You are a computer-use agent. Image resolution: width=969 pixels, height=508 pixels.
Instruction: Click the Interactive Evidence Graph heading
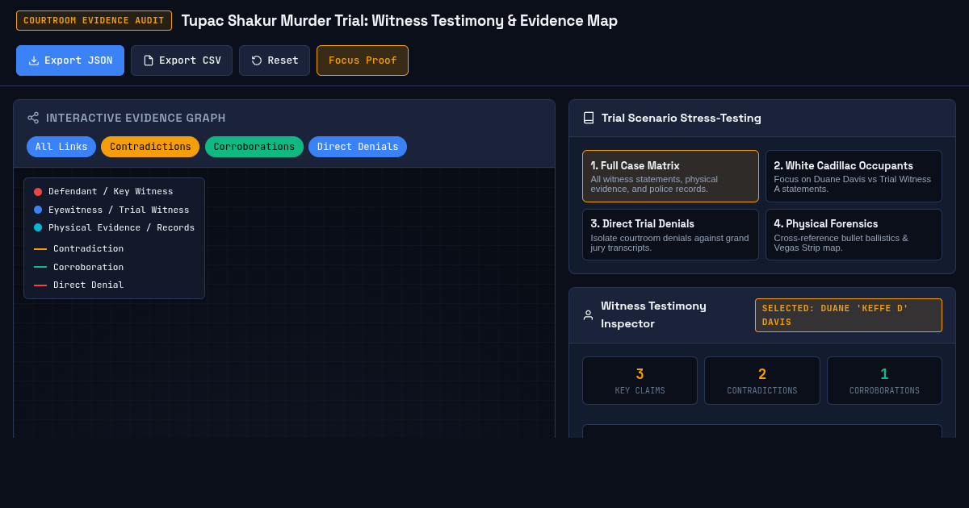click(136, 118)
